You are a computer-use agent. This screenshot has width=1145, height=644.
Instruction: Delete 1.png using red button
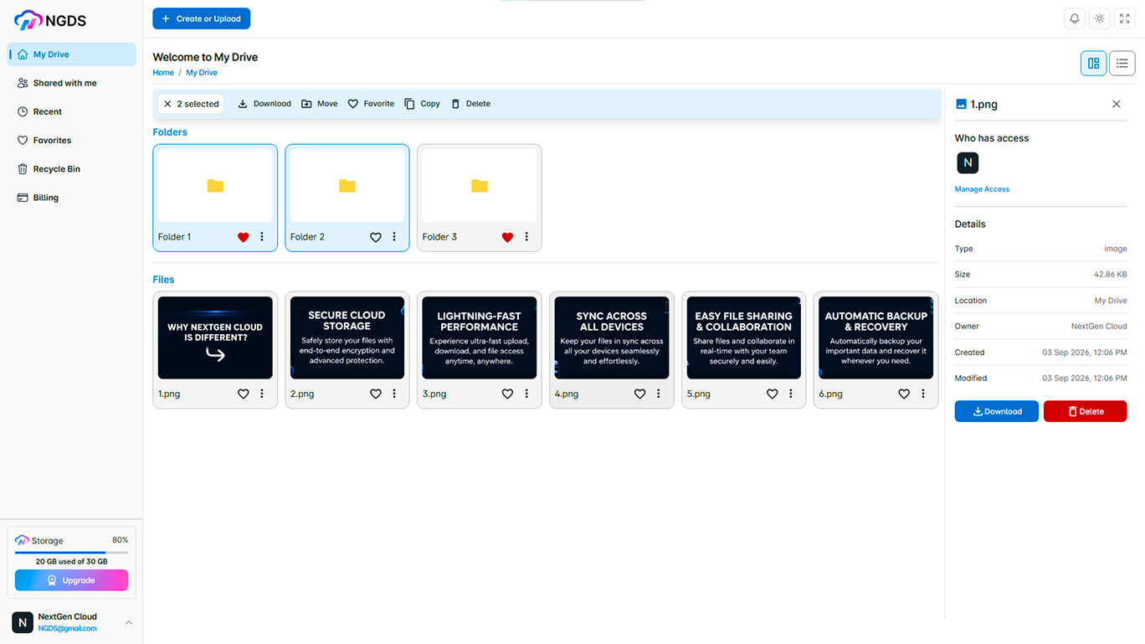1086,411
